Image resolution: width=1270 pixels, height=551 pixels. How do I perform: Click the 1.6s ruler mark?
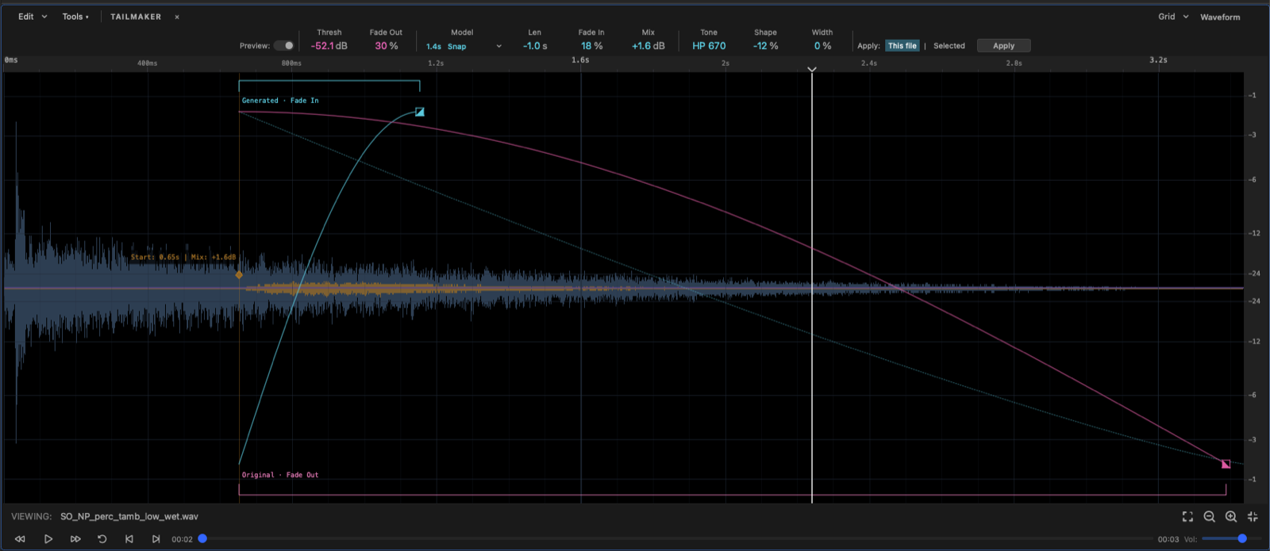580,60
